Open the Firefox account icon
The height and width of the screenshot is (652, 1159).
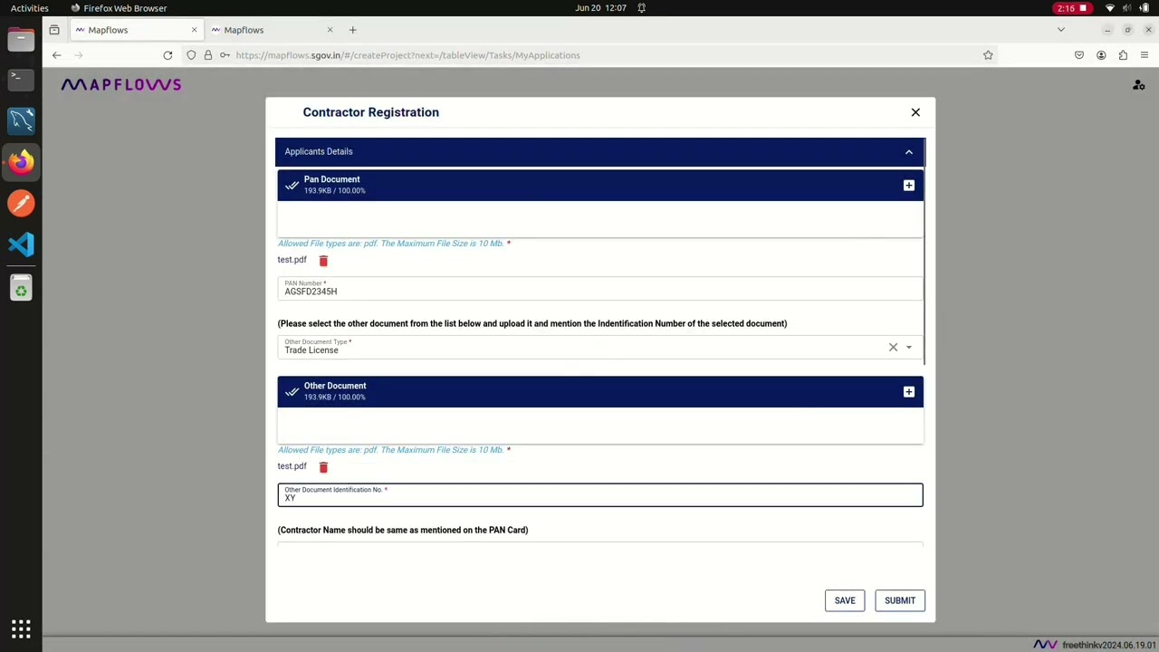click(1101, 55)
